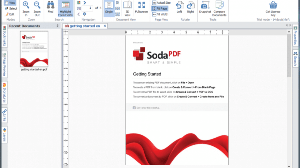Open the Bookmarks side panel
Screen dimensions: 300x168
(4, 36)
